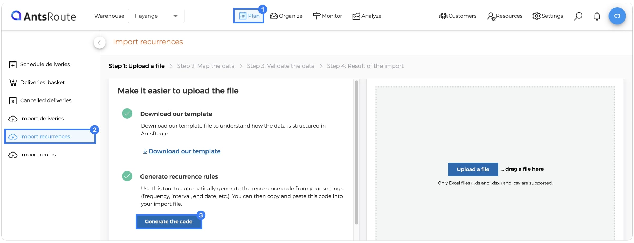Click the search magnifier icon

pos(578,16)
